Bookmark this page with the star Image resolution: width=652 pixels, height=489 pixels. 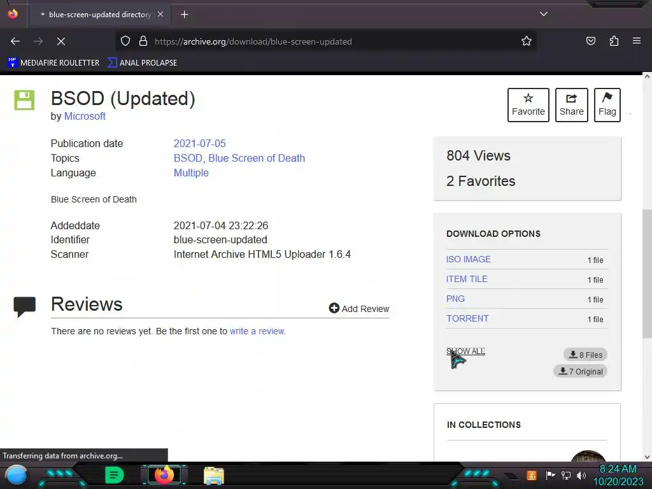point(527,41)
